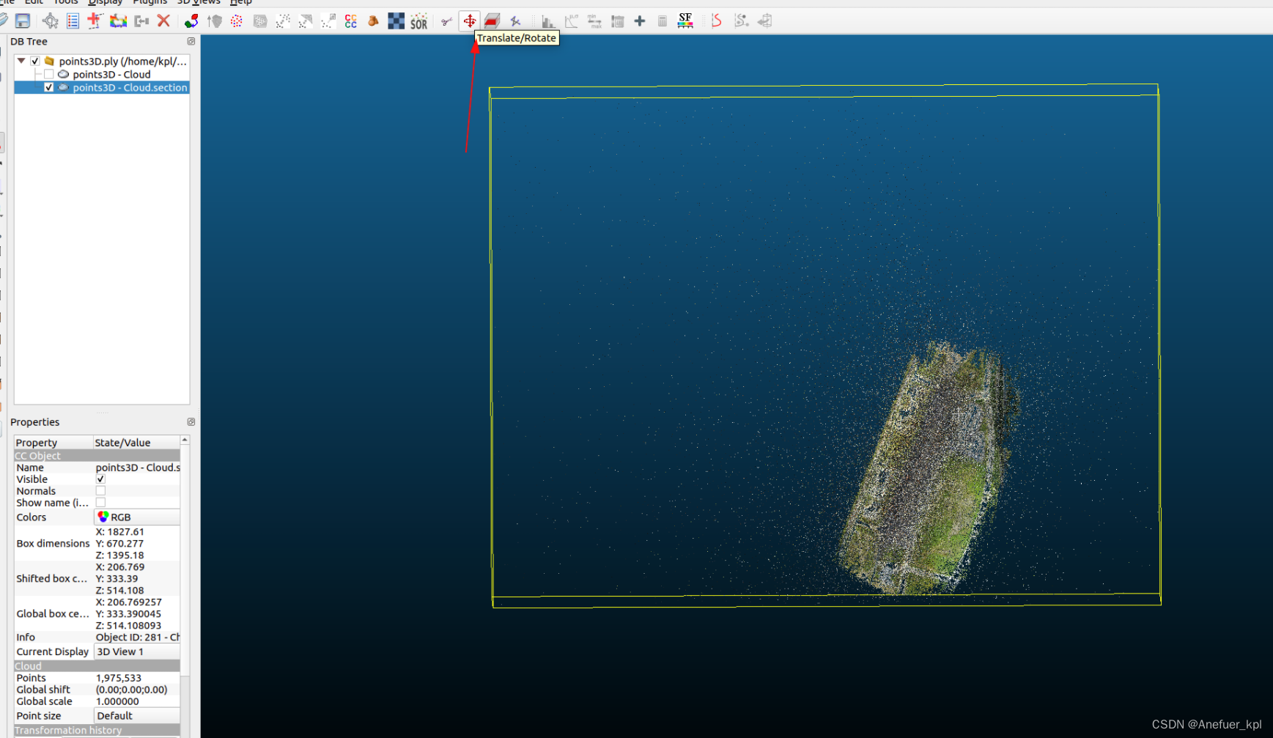Click the Info value Object ID: 281

pos(138,638)
